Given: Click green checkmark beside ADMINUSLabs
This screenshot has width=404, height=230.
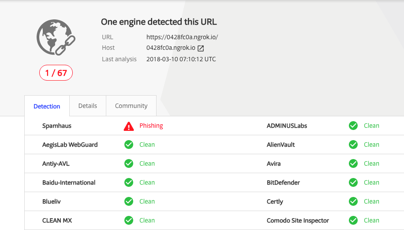Looking at the screenshot, I should click(x=353, y=126).
